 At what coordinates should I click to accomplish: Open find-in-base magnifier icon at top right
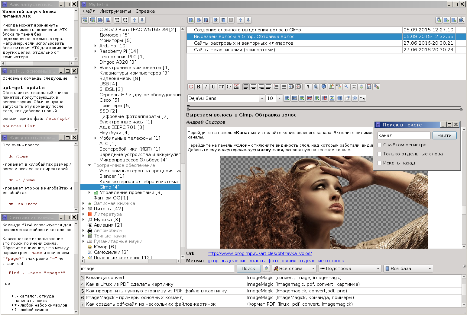tap(462, 20)
